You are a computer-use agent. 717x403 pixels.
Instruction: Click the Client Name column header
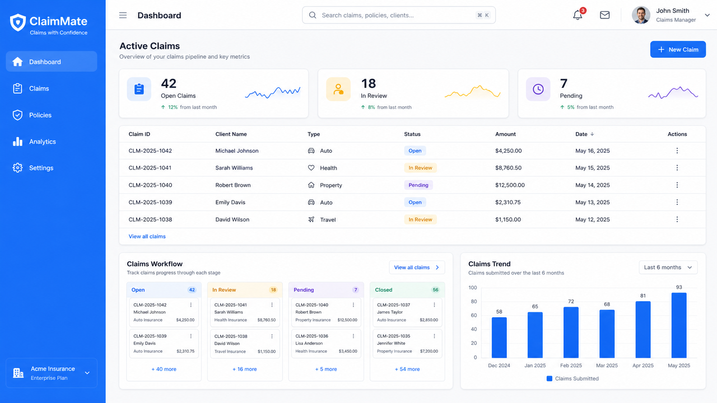(231, 134)
